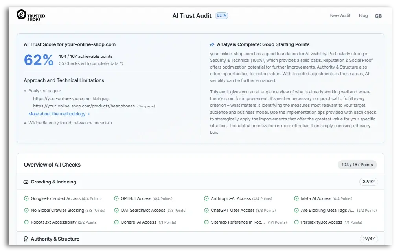Go to the Blog navigation link

363,16
